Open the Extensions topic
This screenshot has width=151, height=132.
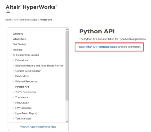coord(22,60)
